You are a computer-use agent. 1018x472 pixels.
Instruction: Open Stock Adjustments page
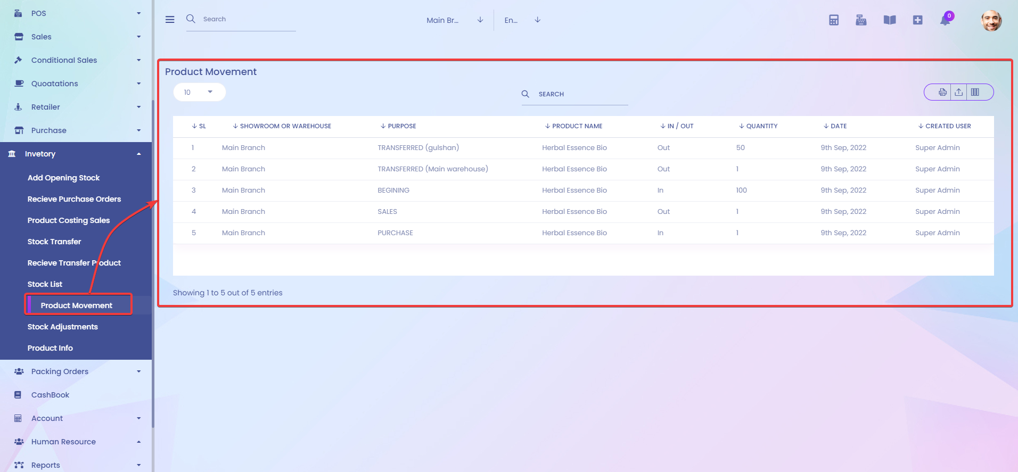pos(63,327)
